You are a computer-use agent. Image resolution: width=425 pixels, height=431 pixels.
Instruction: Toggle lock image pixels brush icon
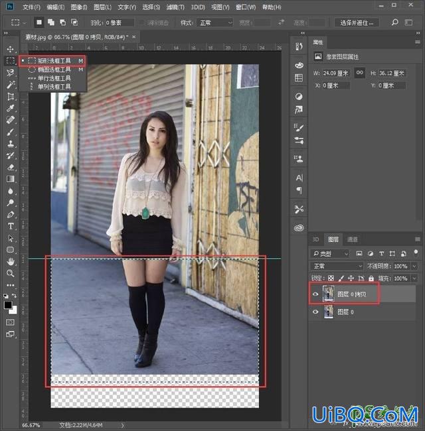click(x=341, y=278)
